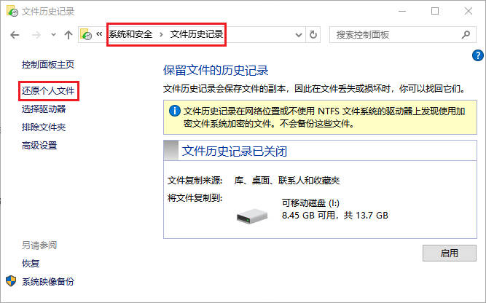
Task: Open 控制面板主页 link
Action: click(48, 64)
